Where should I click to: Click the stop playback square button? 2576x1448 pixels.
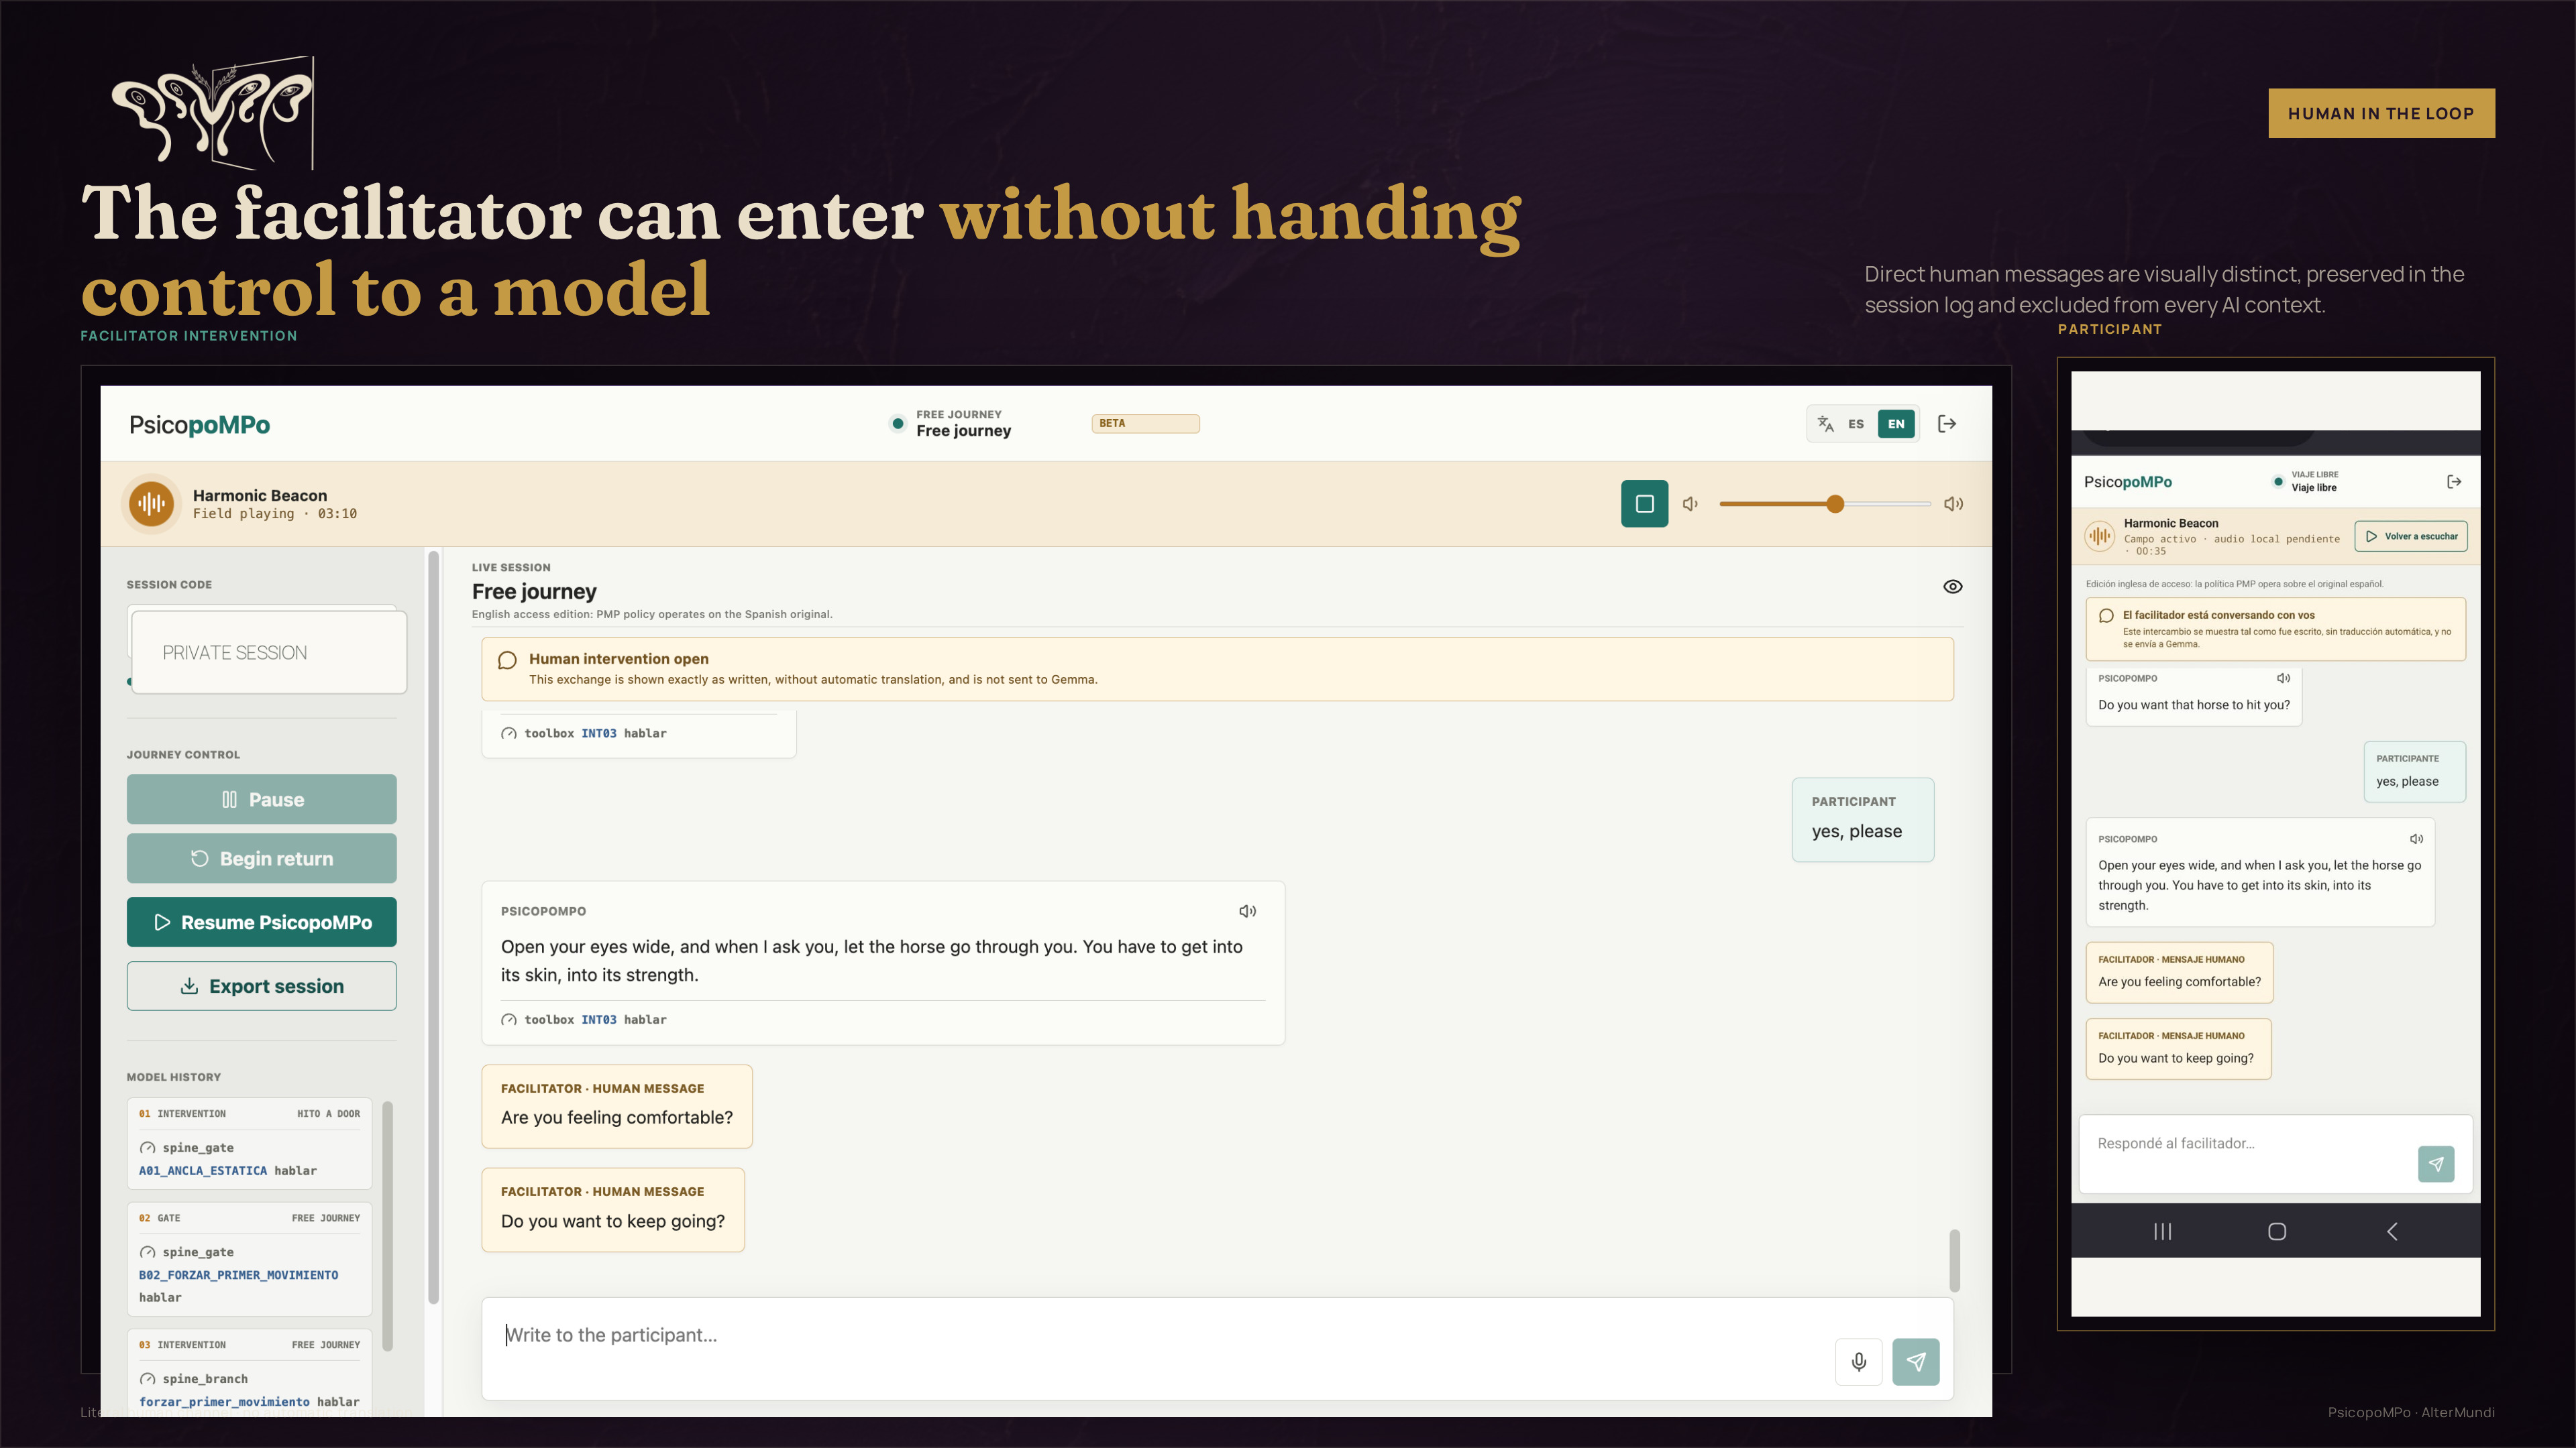click(1644, 503)
